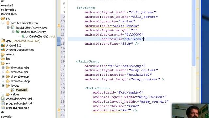This screenshot has height=118, width=209.
Task: Select gen [Generated Java Files] entry
Action: 23,41
